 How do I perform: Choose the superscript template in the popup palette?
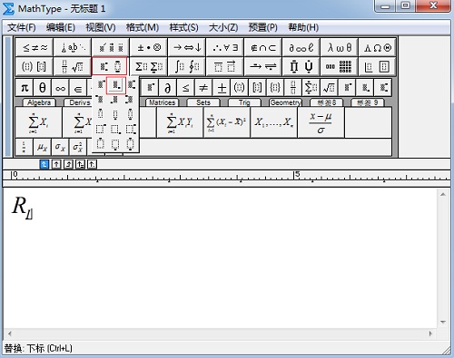(x=101, y=85)
